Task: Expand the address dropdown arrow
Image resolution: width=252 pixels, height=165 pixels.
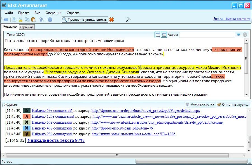Action: [x=239, y=34]
